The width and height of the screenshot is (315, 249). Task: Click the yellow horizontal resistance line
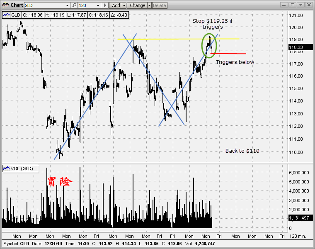178,39
